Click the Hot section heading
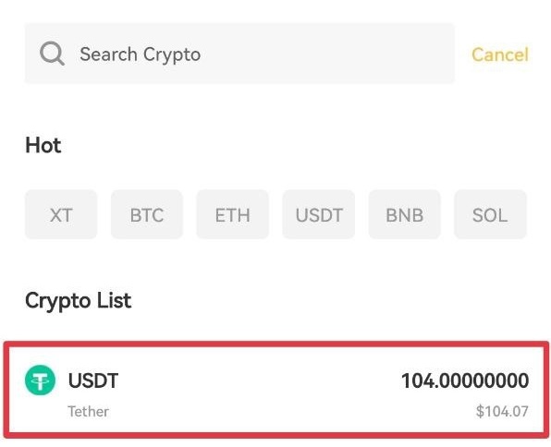The width and height of the screenshot is (551, 447). pos(43,145)
